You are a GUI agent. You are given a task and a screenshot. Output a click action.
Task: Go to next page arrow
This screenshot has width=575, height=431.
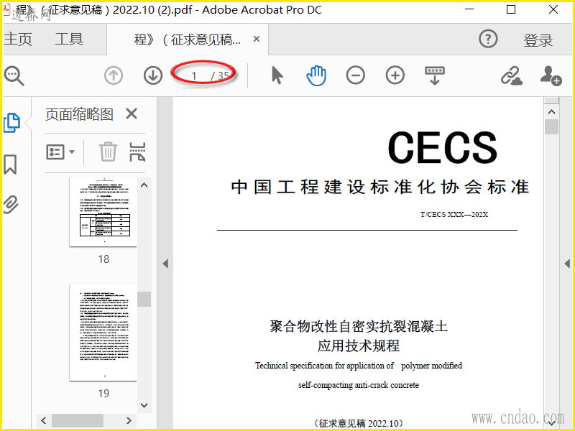point(153,76)
